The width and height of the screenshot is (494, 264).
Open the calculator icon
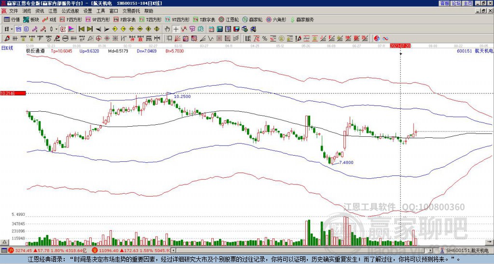[x=220, y=29]
